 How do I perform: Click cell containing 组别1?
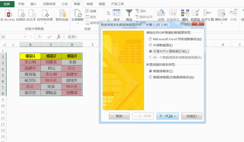tap(30, 56)
